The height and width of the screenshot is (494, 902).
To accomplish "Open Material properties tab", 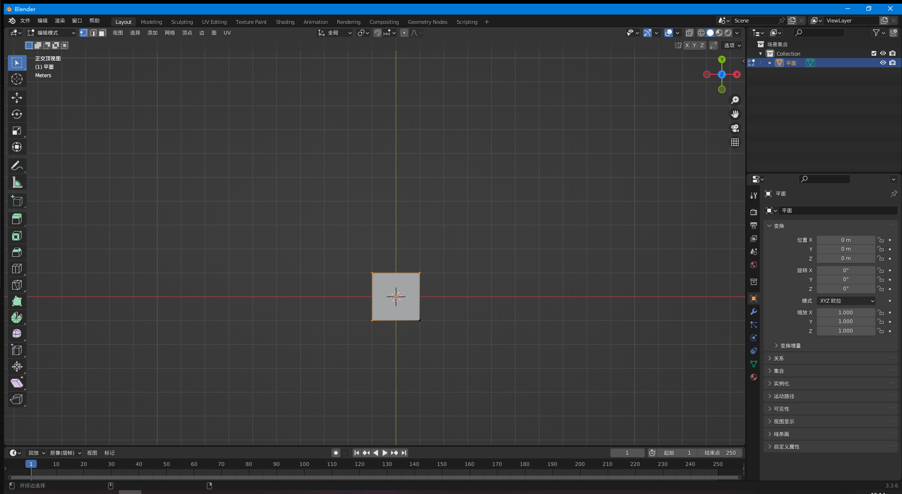I will tap(753, 377).
